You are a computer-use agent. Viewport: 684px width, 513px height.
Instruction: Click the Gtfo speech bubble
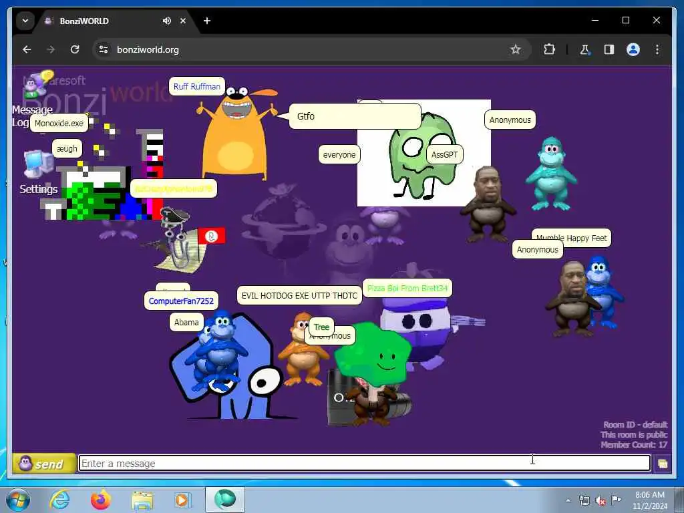[x=355, y=116]
